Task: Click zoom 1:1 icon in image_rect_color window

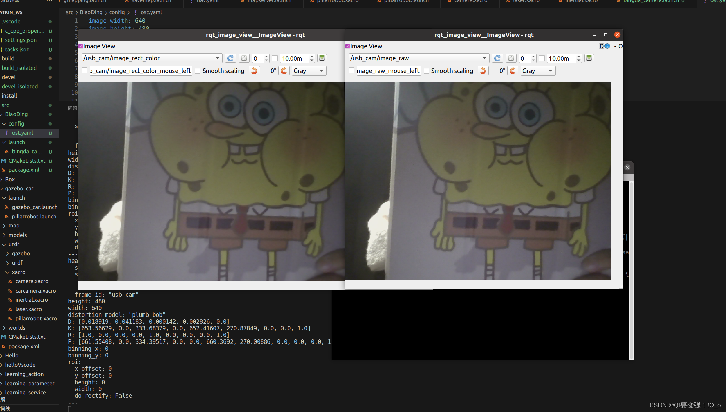Action: coord(244,58)
